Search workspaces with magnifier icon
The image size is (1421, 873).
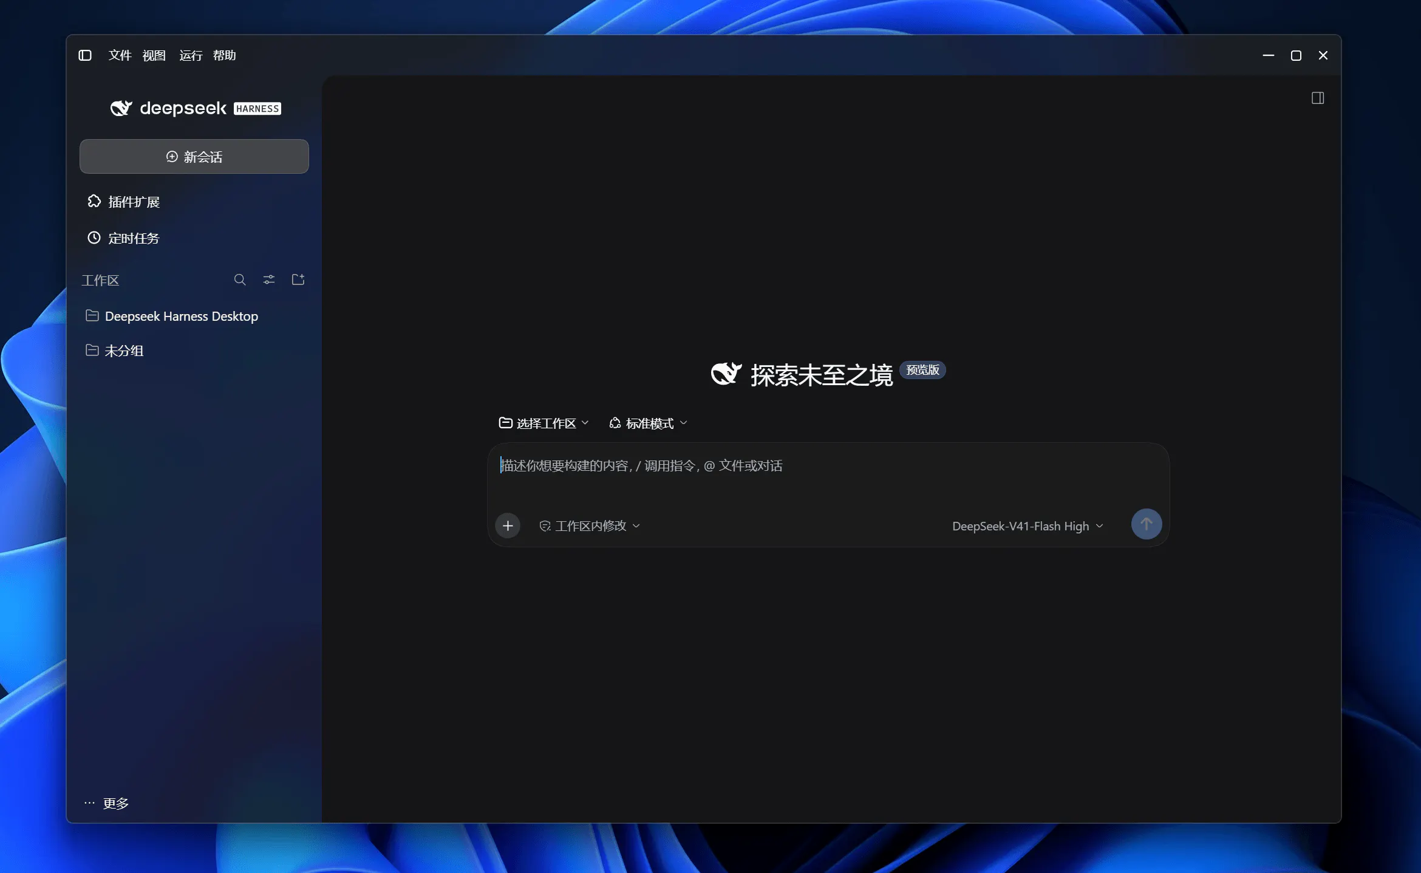[240, 279]
